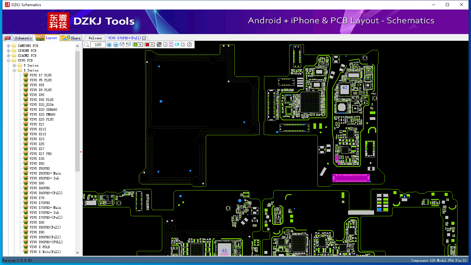The height and width of the screenshot is (265, 471).
Task: Click the VIVO X21I file icon
Action: (x=26, y=129)
